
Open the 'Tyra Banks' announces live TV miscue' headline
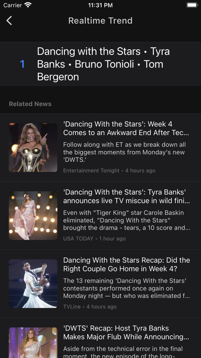[126, 196]
